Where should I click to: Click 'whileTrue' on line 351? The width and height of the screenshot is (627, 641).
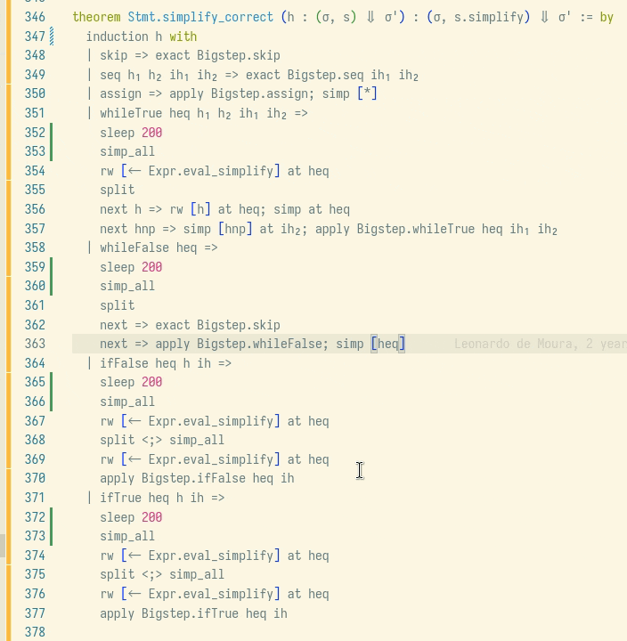131,113
